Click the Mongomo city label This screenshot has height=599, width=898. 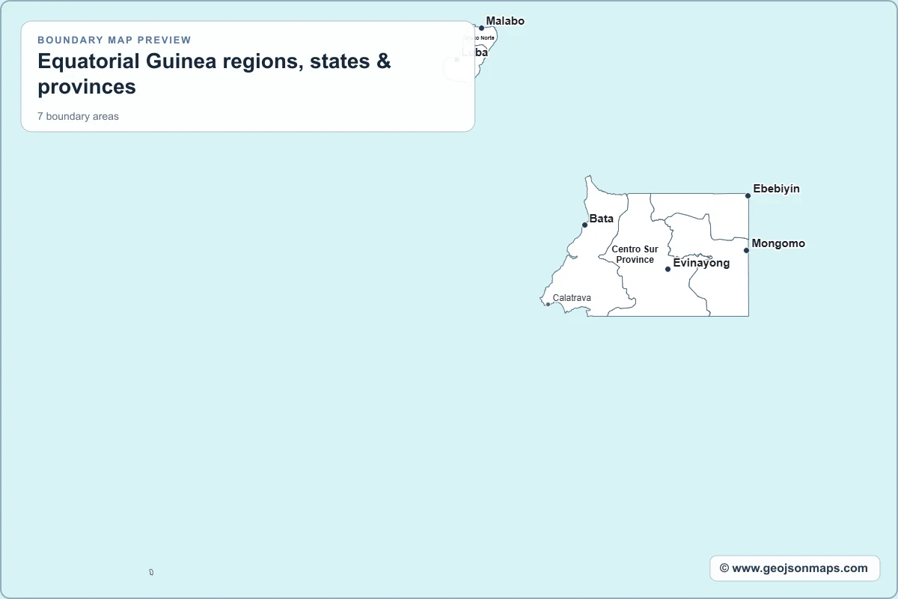(x=778, y=243)
